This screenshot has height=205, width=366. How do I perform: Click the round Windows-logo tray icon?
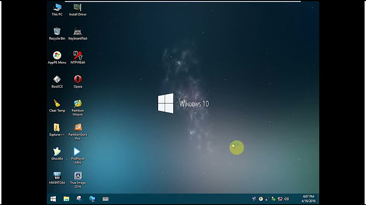point(261,199)
